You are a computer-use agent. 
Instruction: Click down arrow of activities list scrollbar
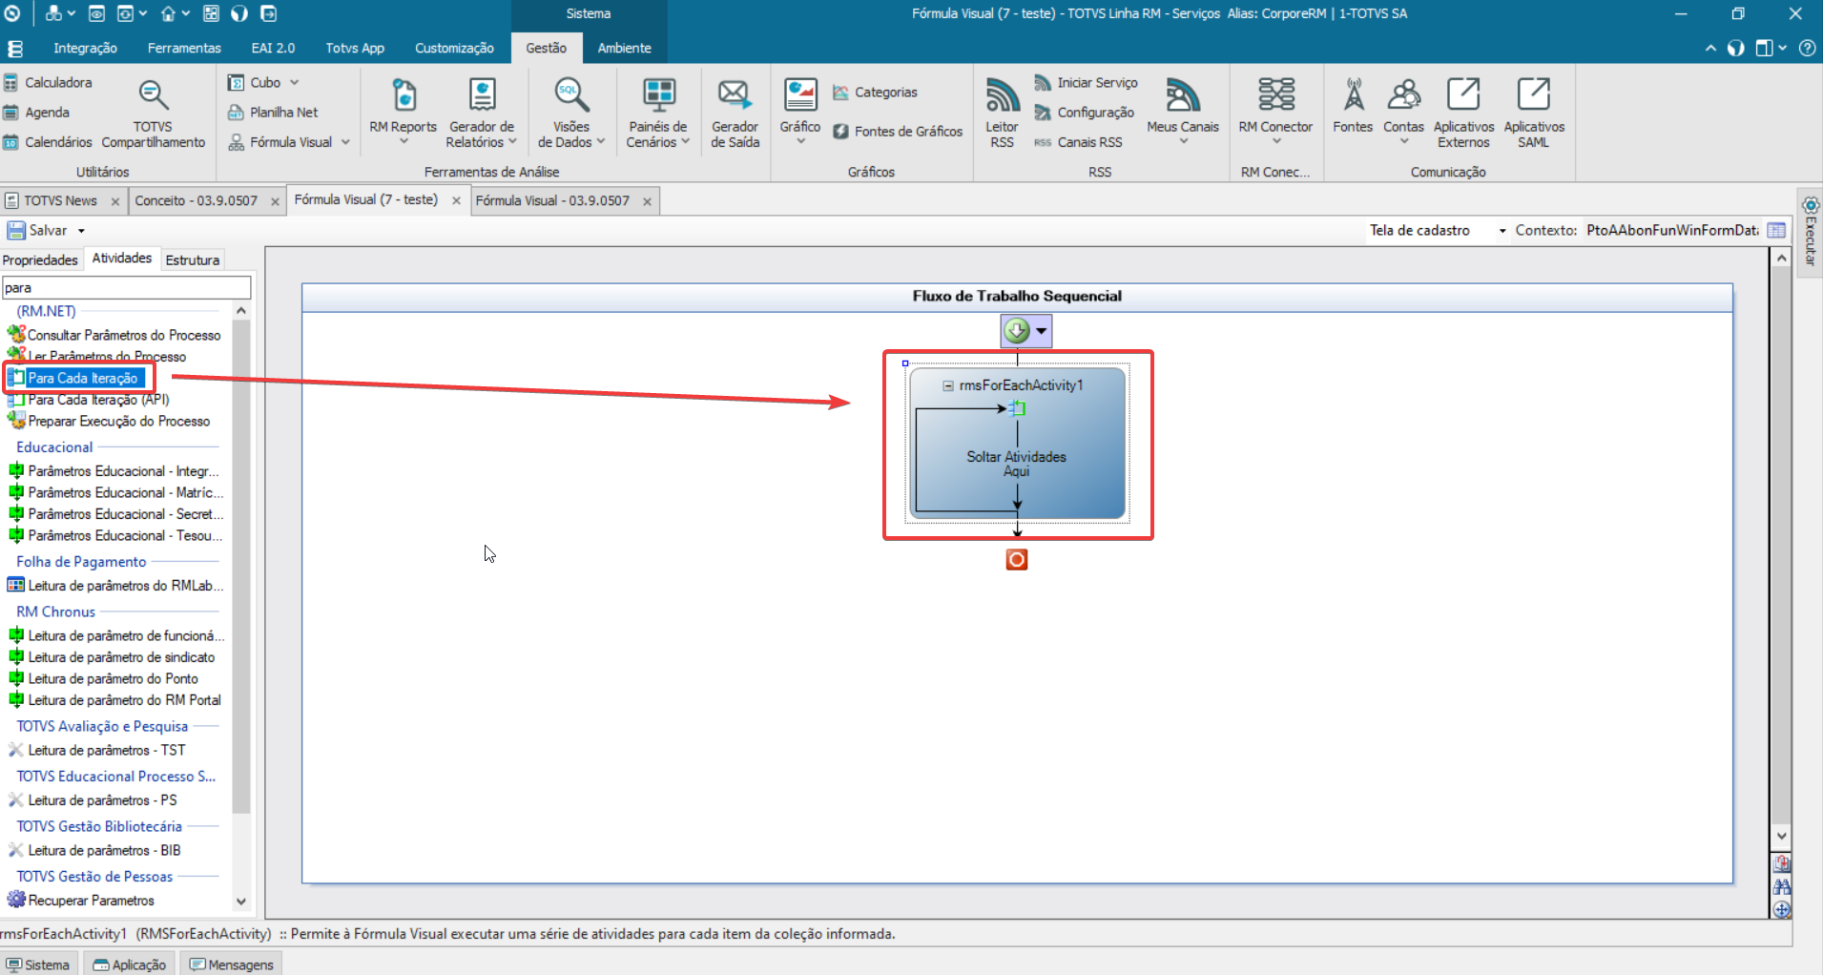pyautogui.click(x=240, y=901)
